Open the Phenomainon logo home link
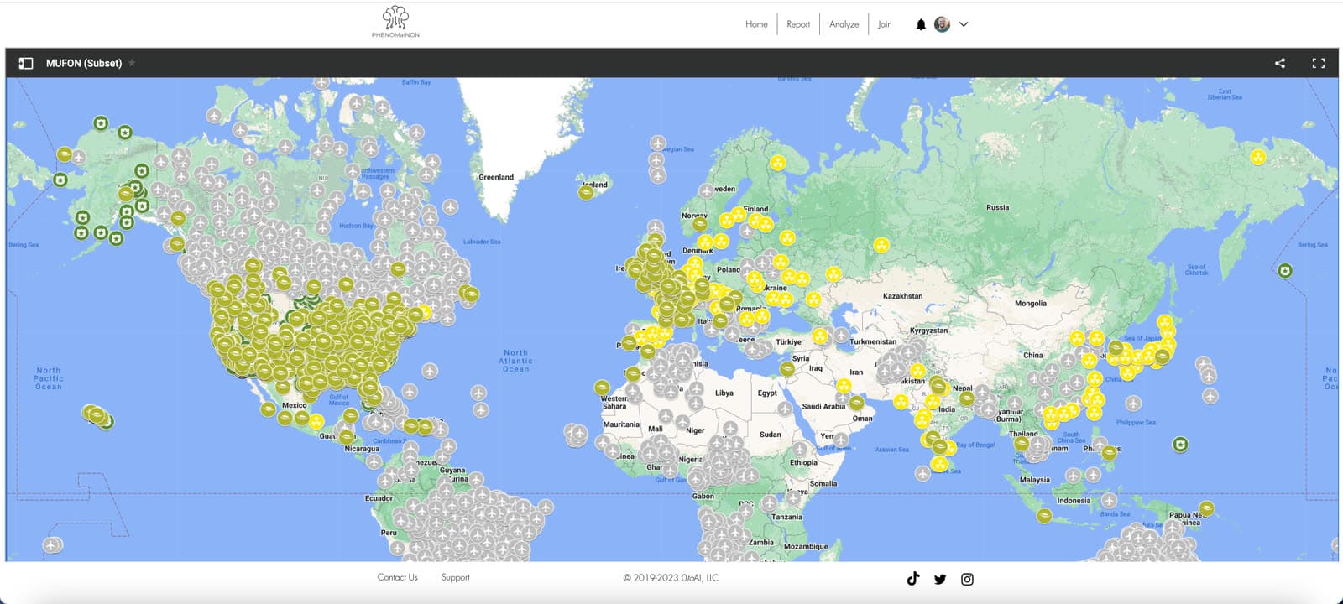This screenshot has width=1343, height=604. click(395, 22)
